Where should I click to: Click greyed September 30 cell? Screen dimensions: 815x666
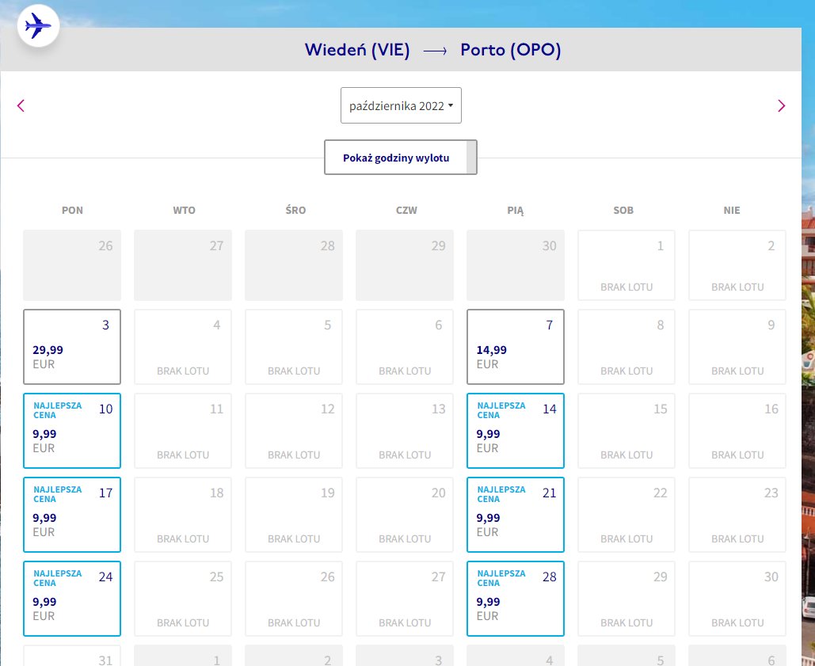tap(516, 265)
